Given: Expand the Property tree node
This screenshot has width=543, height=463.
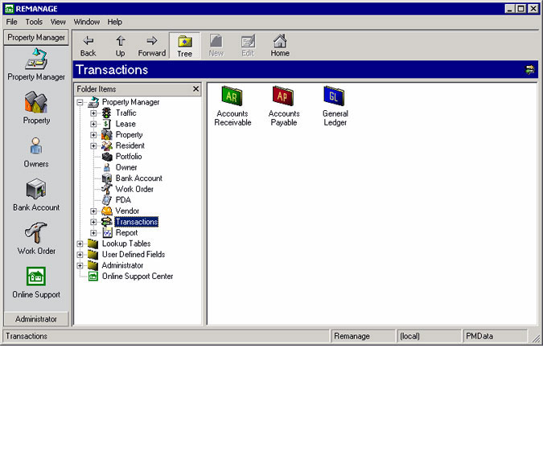Looking at the screenshot, I should 93,135.
